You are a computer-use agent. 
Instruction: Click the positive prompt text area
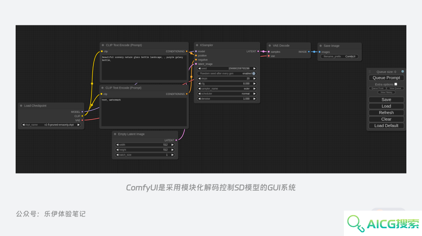pyautogui.click(x=144, y=67)
